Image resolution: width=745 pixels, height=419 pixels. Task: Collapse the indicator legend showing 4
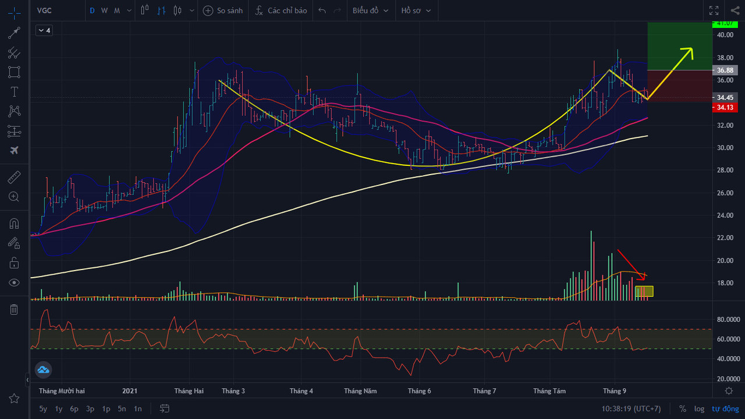pyautogui.click(x=44, y=30)
